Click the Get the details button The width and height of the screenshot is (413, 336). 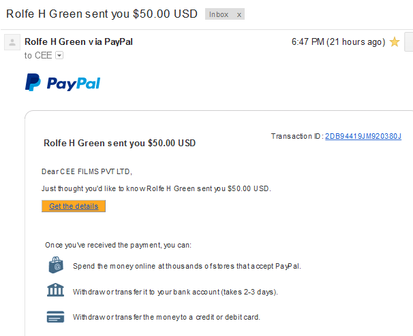pos(74,206)
